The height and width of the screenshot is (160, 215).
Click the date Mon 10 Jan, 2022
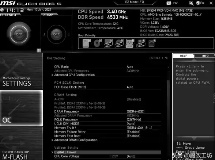click(39, 9)
